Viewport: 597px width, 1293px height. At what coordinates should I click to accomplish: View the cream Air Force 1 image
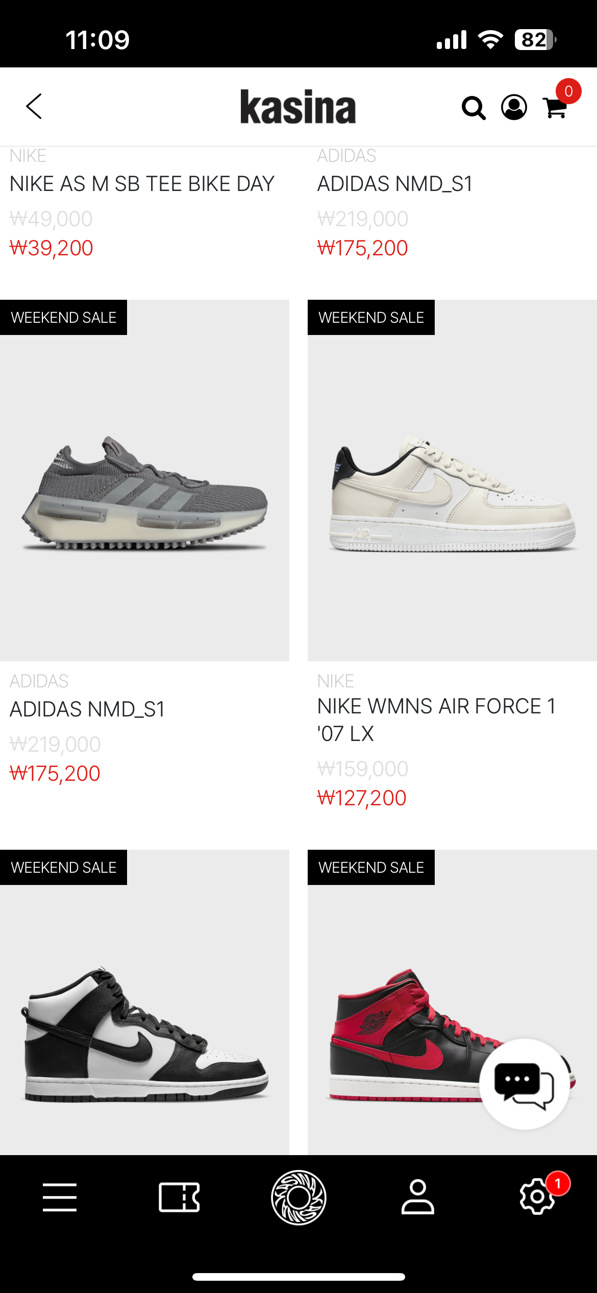click(x=452, y=480)
